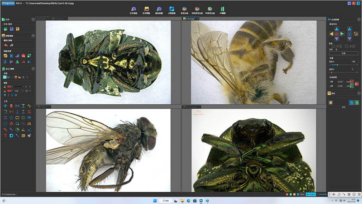The image size is (362, 204).
Task: Adjust the zoom slider in the status bar
Action: click(x=323, y=194)
